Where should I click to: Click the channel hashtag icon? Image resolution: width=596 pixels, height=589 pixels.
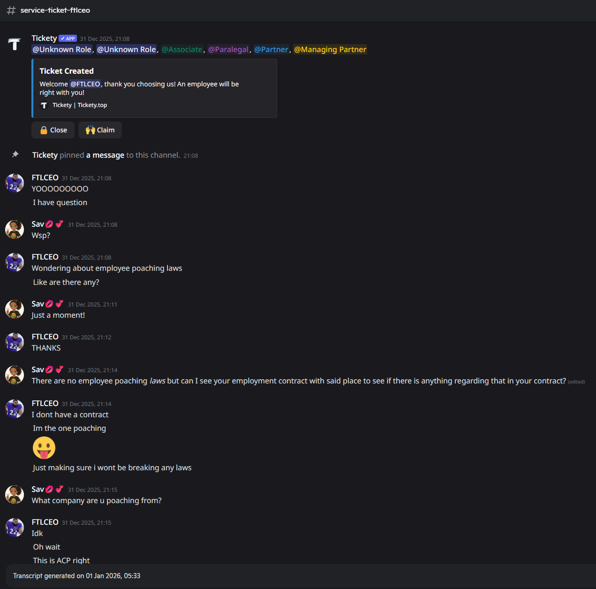11,10
